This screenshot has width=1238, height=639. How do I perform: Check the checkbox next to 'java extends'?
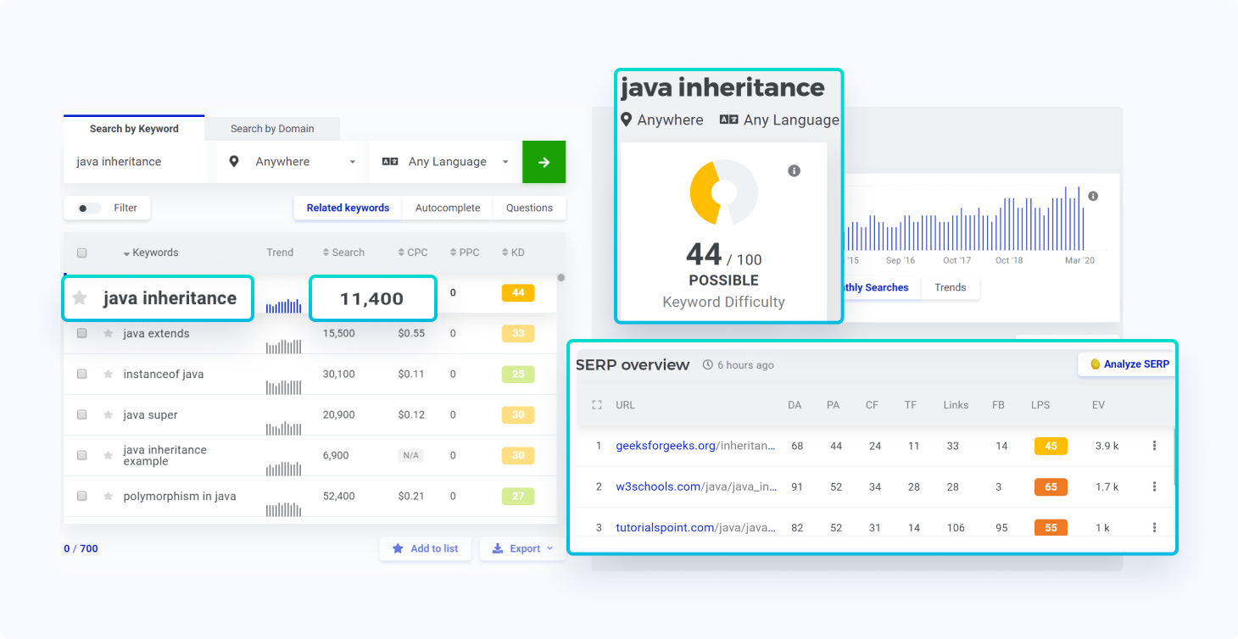[81, 333]
